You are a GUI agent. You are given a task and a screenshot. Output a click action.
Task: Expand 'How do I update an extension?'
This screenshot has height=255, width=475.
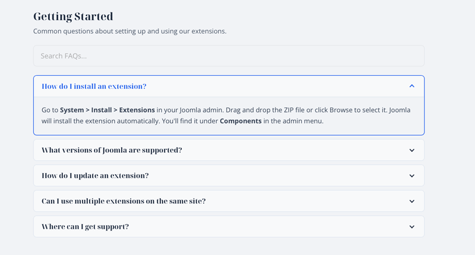(x=95, y=176)
